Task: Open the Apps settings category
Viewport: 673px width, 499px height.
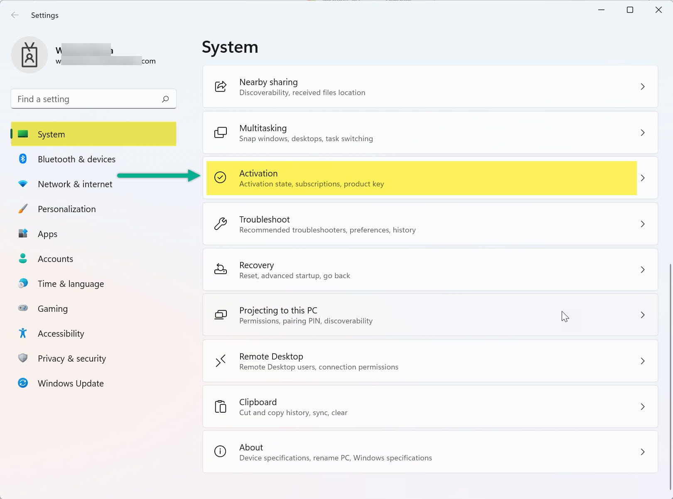Action: pyautogui.click(x=93, y=234)
